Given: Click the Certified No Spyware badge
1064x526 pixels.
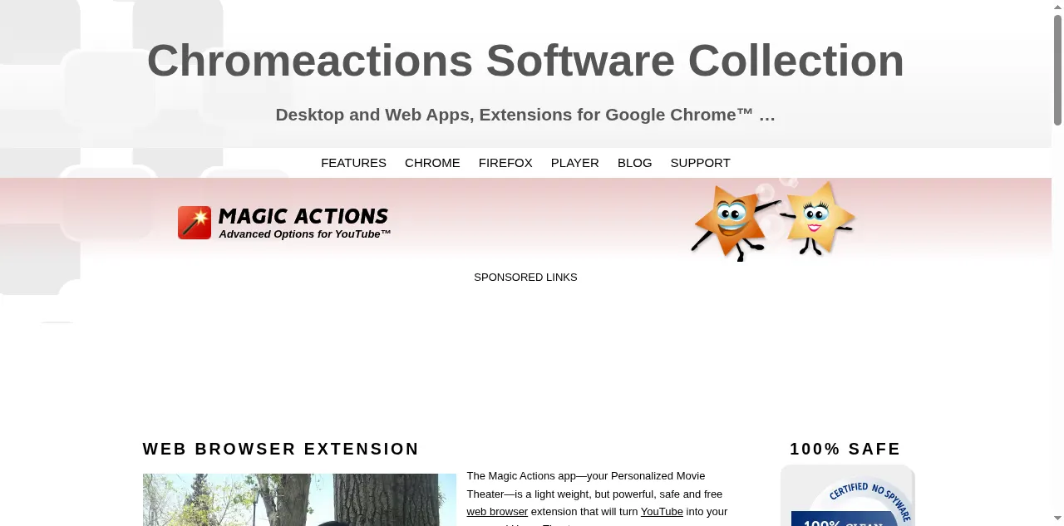Looking at the screenshot, I should pos(848,495).
